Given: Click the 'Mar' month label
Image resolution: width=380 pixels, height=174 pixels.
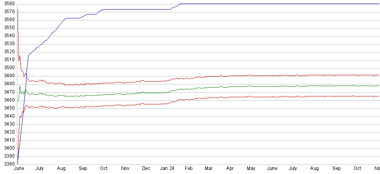Looking at the screenshot, I should (x=209, y=168).
